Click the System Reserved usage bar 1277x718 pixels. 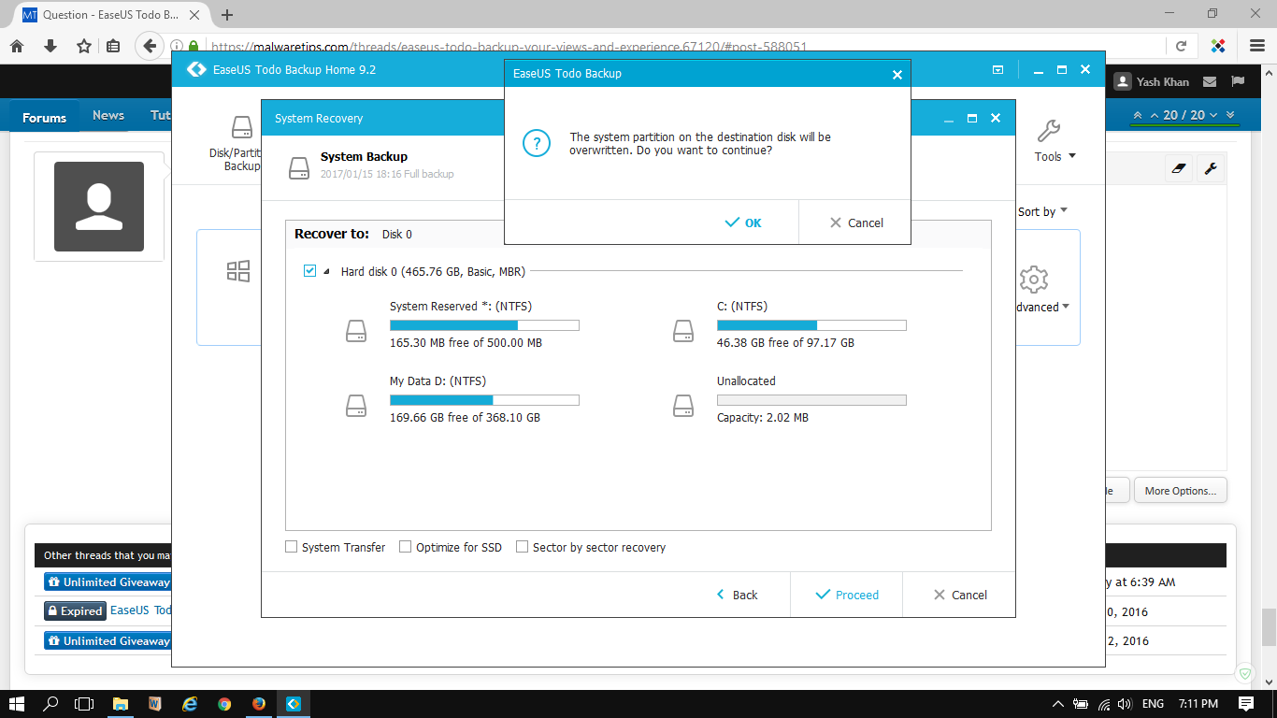click(484, 325)
